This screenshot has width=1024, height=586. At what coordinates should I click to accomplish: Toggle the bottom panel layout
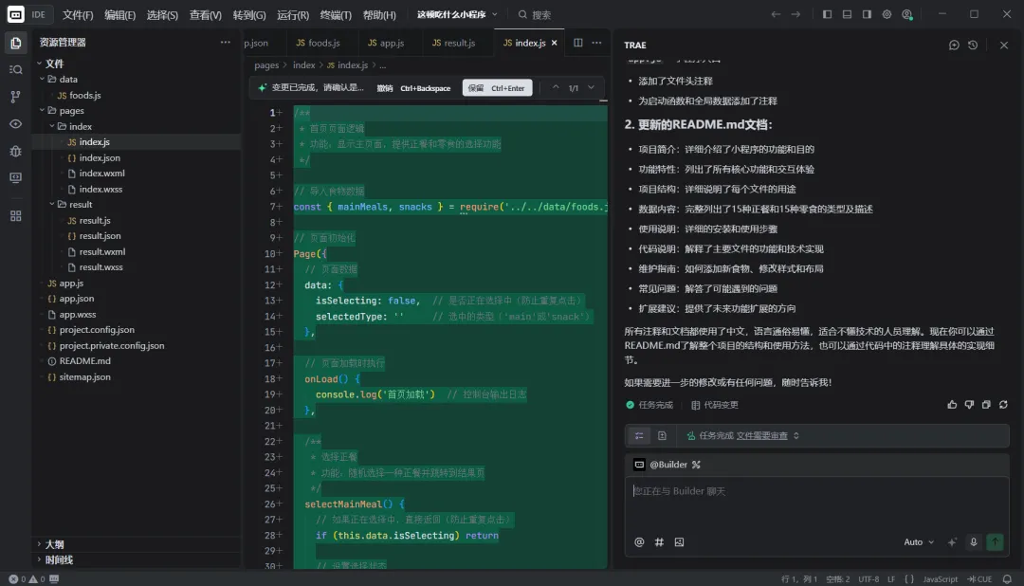(847, 14)
